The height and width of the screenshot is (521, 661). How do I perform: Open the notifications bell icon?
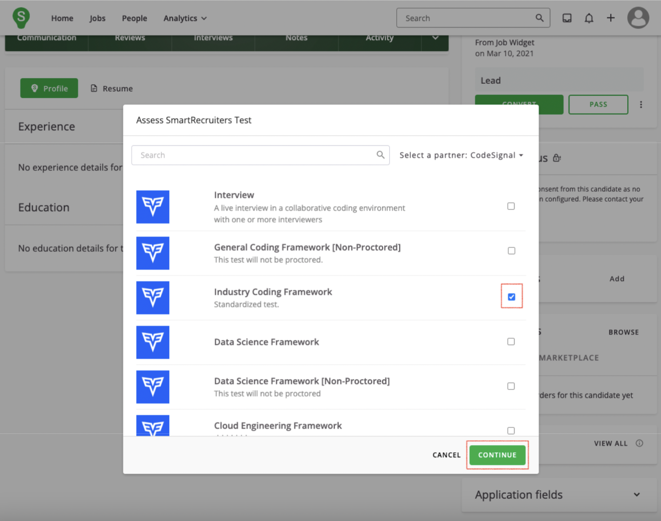588,18
